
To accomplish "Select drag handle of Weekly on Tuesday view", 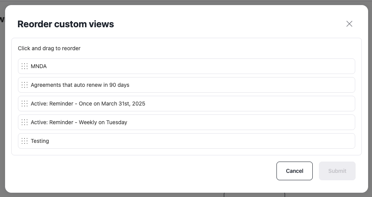I will (25, 122).
